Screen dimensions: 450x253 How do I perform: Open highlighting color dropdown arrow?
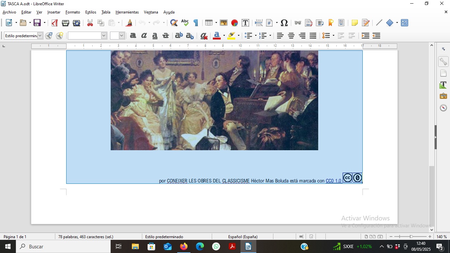(239, 36)
